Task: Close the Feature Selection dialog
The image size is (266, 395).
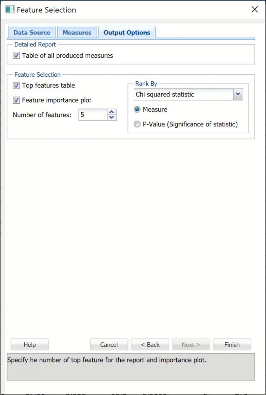Action: click(254, 10)
